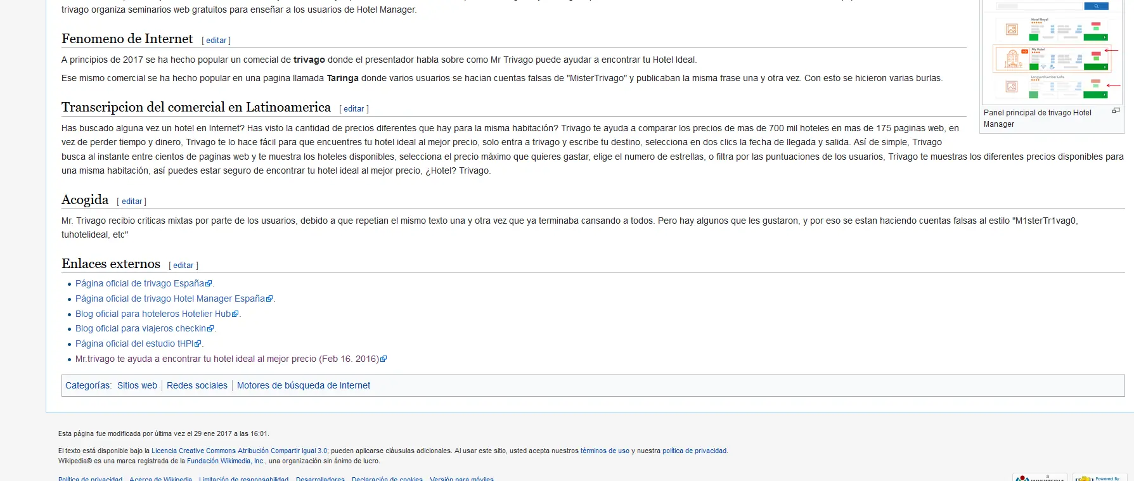Open the Categorías link
This screenshot has width=1134, height=481.
[87, 385]
